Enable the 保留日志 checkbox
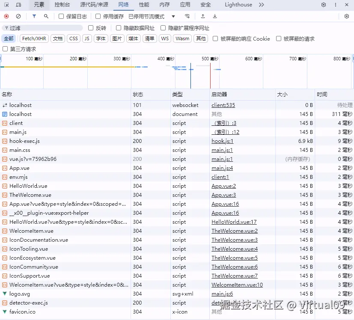 point(61,16)
